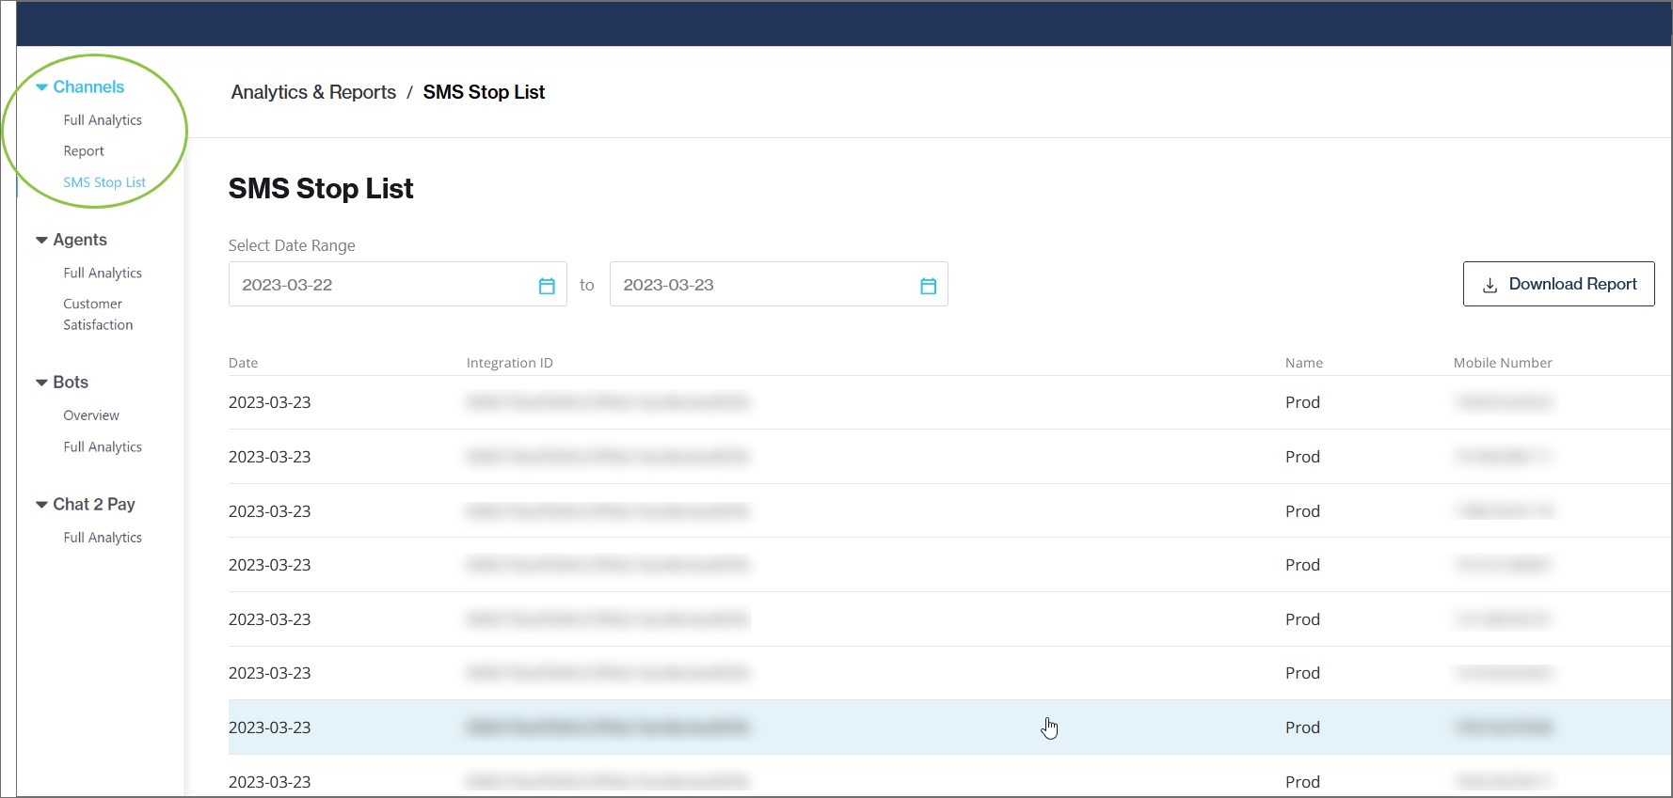Select SMS Stop List in sidebar

click(104, 182)
